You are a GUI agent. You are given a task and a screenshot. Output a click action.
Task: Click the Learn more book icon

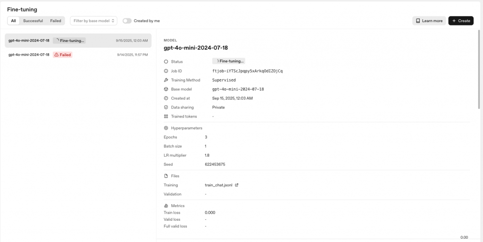coord(418,21)
